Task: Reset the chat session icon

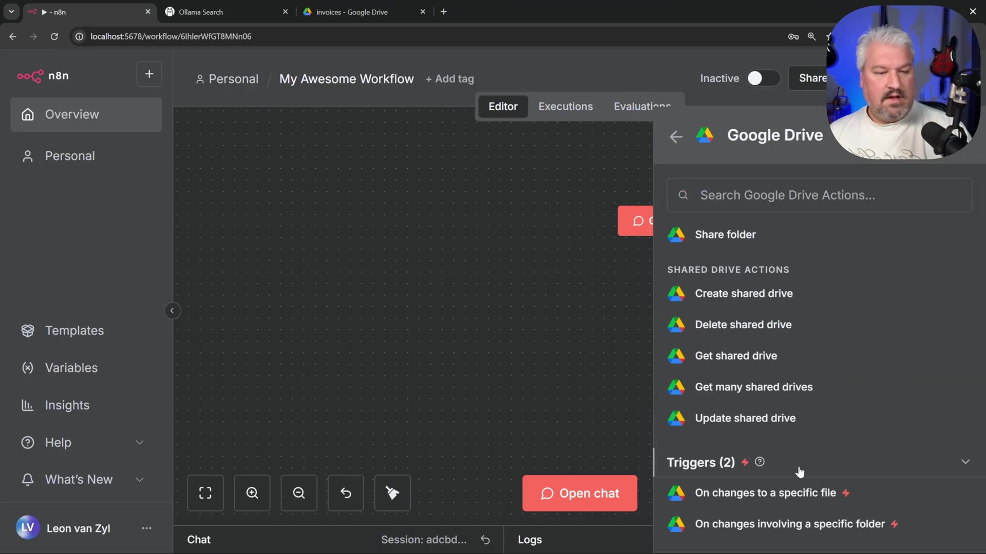Action: pos(485,540)
